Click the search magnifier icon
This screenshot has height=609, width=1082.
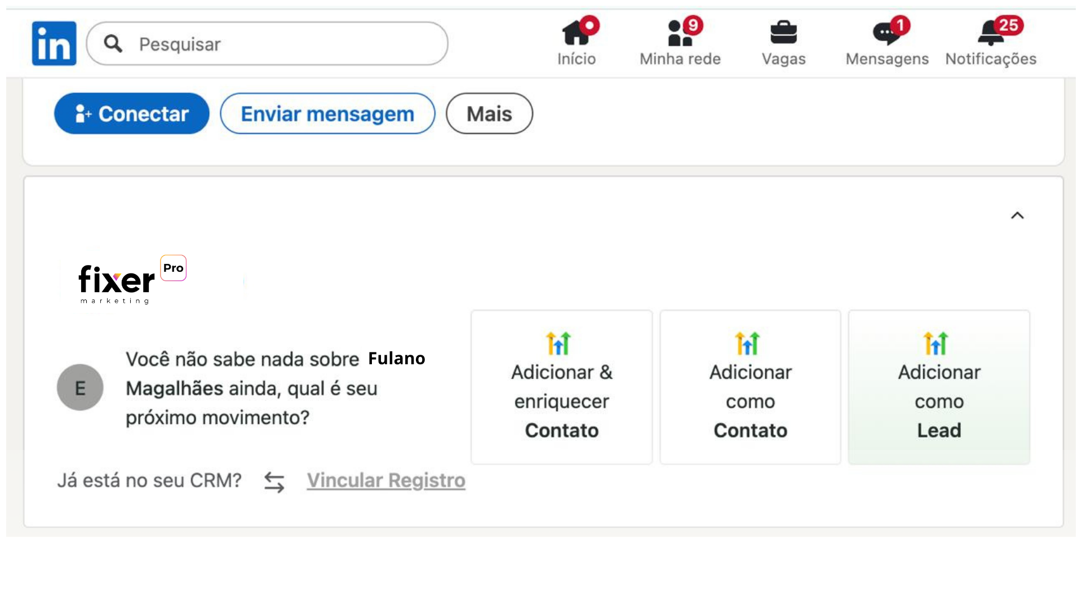click(113, 43)
